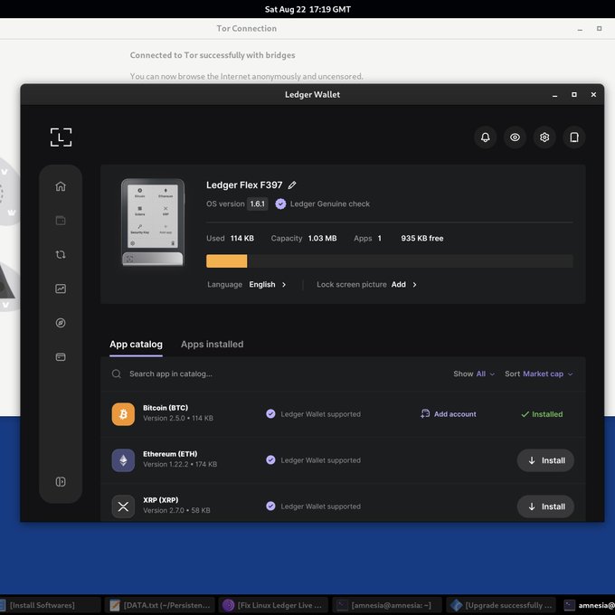Open amnesia@amnesia terminal taskbar item

387,605
